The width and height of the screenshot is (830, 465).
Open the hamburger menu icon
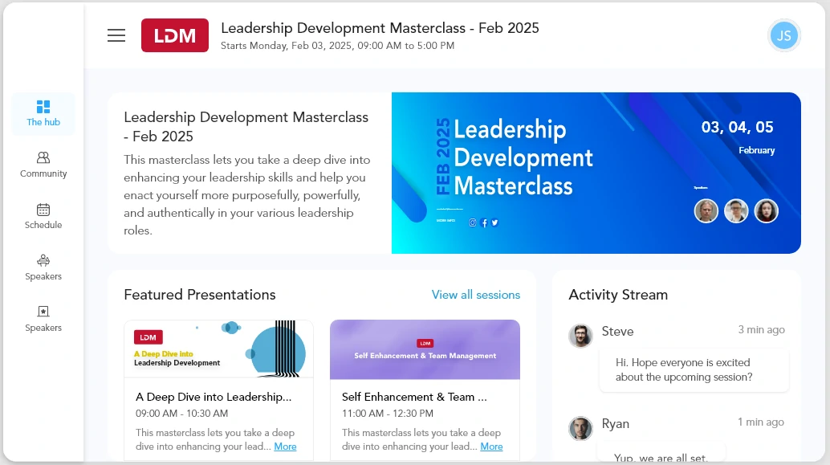pyautogui.click(x=116, y=35)
